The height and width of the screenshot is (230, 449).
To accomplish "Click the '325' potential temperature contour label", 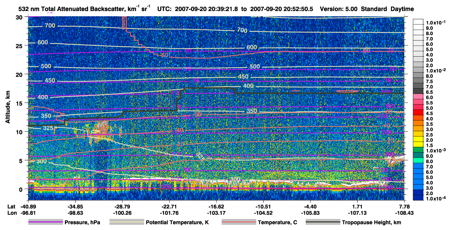I will click(x=47, y=128).
